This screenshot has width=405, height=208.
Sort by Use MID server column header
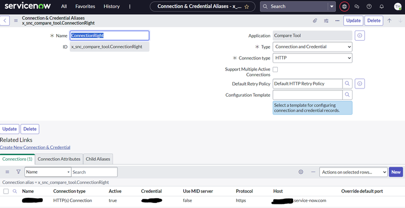tap(198, 191)
